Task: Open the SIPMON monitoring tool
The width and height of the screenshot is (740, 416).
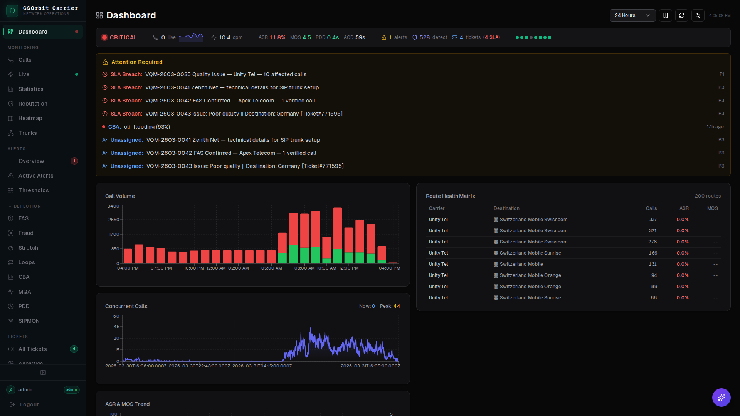Action: click(x=29, y=321)
